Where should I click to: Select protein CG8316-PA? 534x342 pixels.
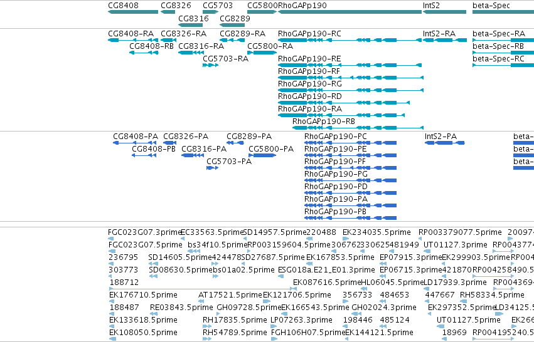[193, 156]
